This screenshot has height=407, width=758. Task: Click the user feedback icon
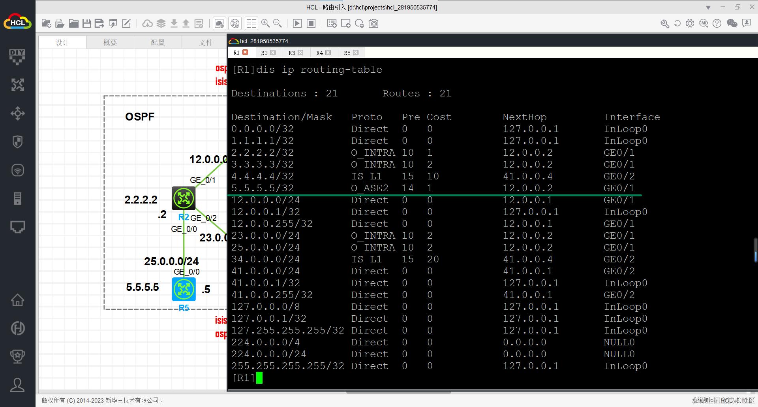pyautogui.click(x=747, y=23)
